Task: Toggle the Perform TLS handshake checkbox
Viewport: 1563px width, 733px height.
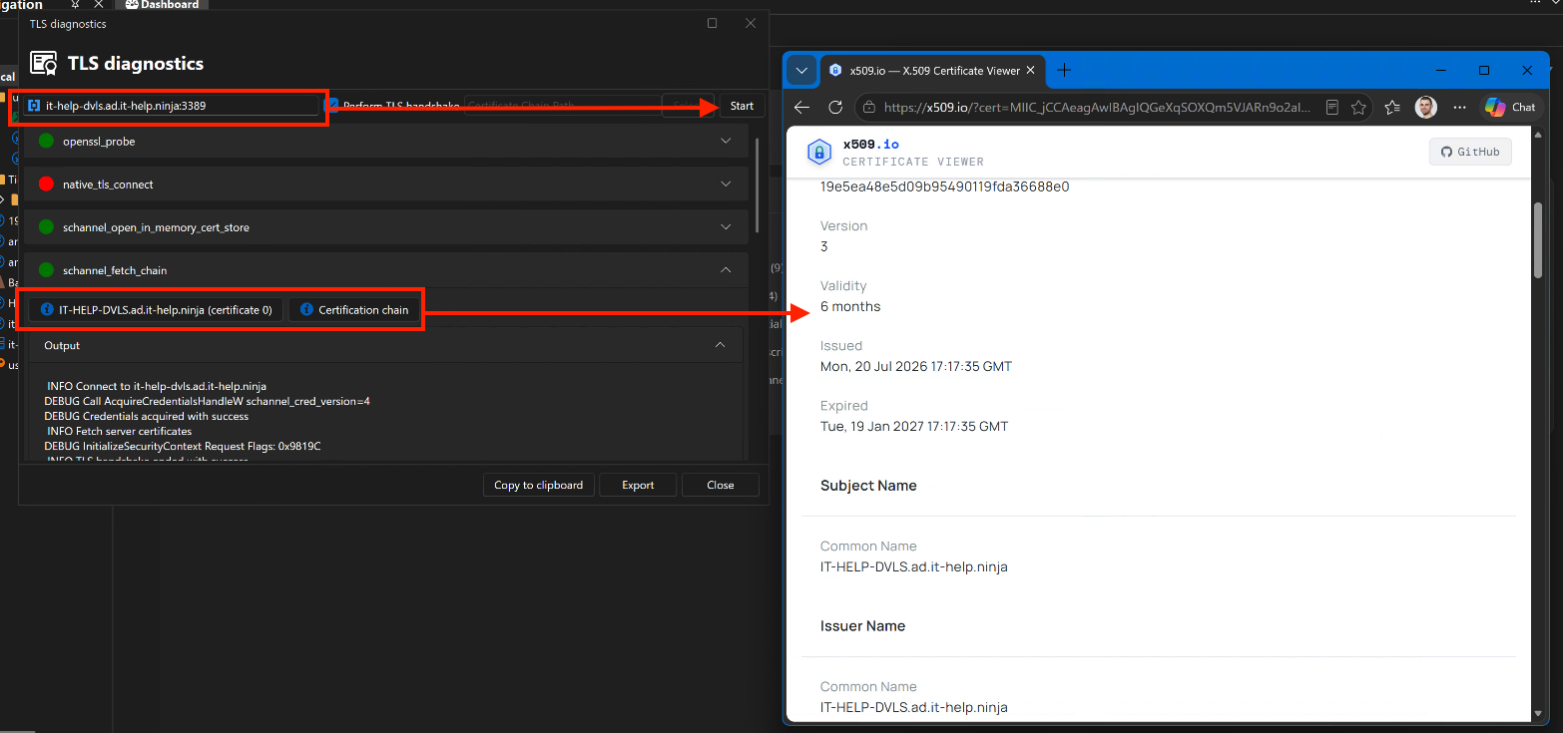Action: 334,105
